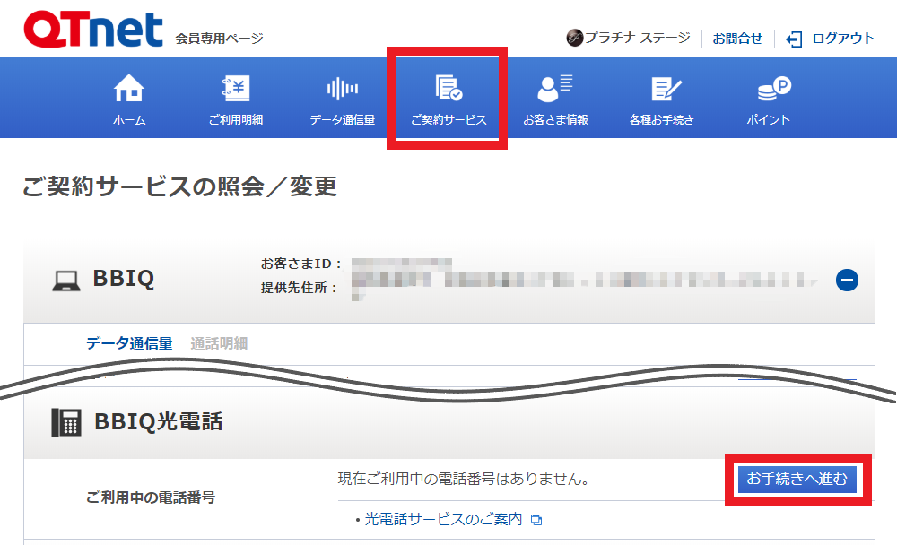Open the お客さま情報 person icon

click(x=555, y=88)
